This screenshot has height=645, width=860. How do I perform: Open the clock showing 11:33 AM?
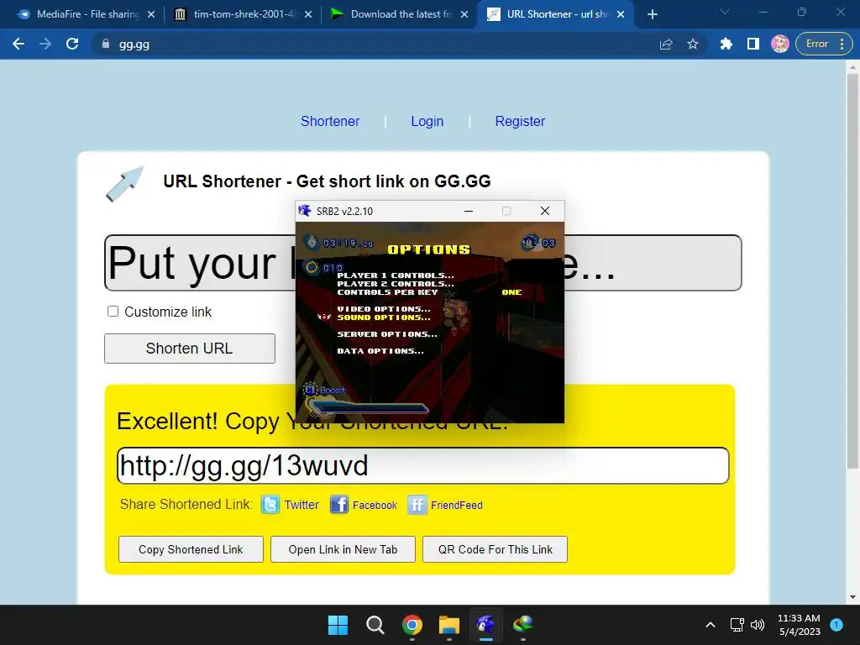[800, 625]
